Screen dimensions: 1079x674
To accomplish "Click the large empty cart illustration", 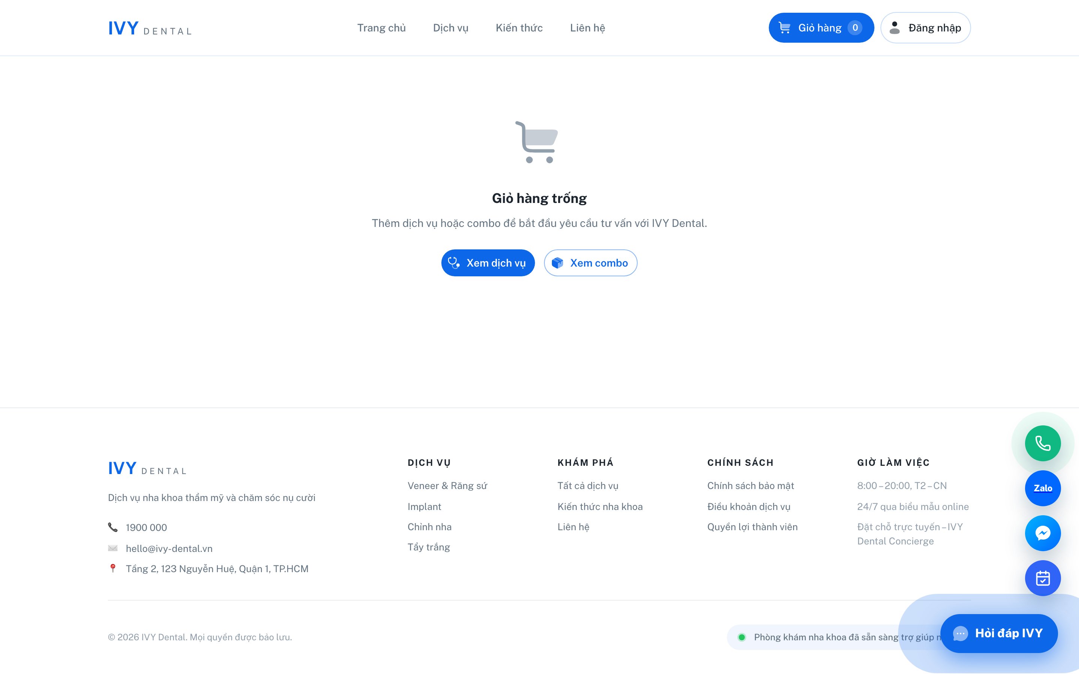I will (x=537, y=142).
